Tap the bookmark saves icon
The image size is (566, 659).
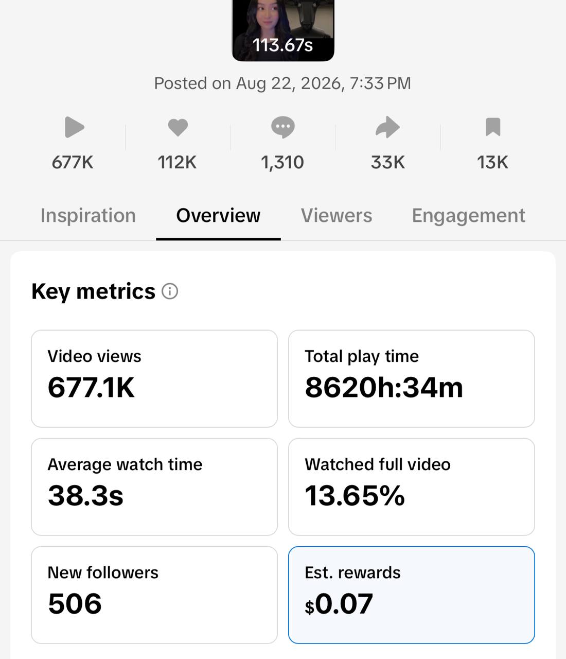(x=493, y=127)
